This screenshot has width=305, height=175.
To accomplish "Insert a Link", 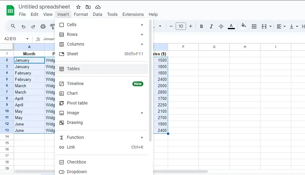I will pos(102,147).
